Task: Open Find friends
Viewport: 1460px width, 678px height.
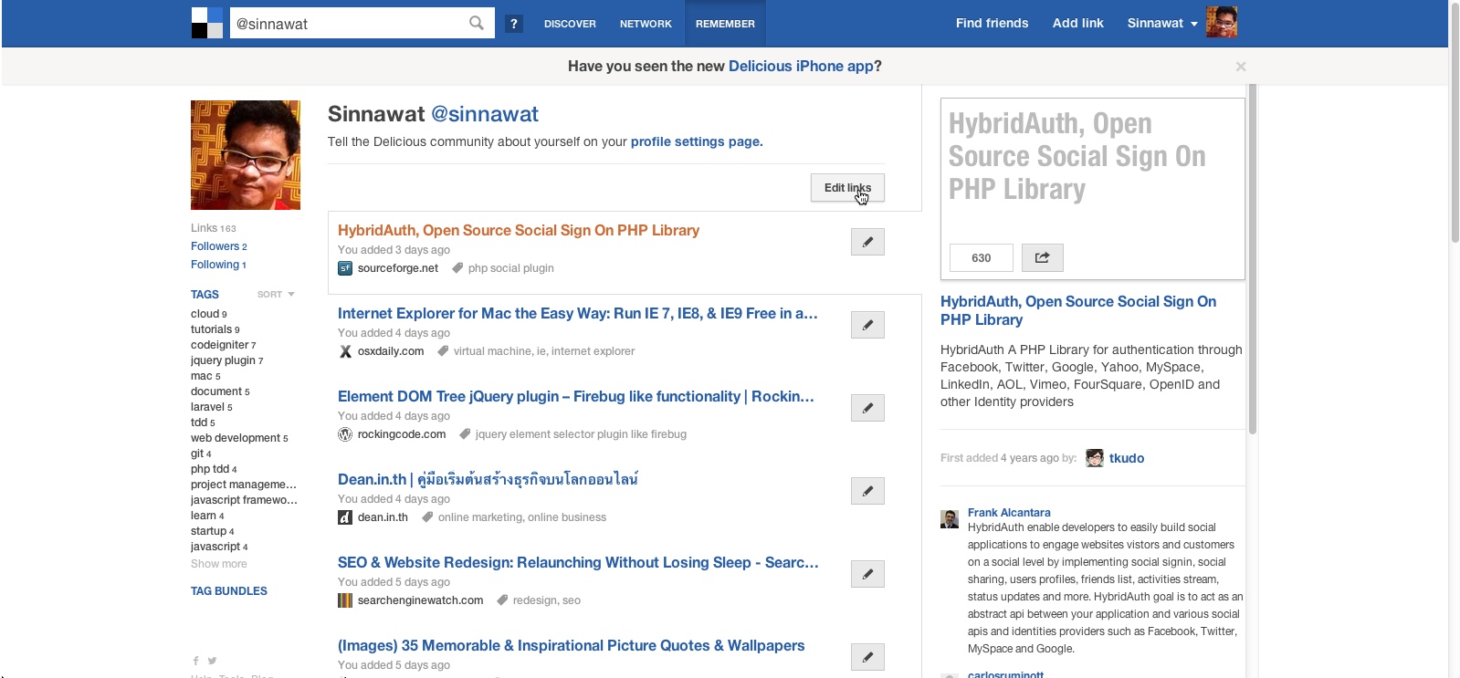Action: [x=992, y=23]
